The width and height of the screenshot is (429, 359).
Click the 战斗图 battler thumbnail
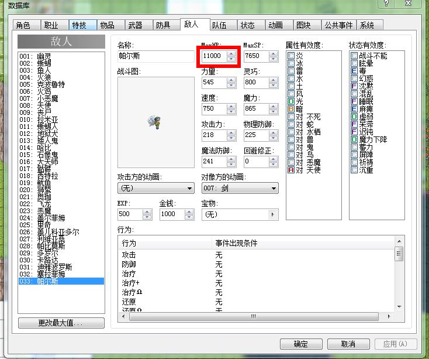coord(155,122)
